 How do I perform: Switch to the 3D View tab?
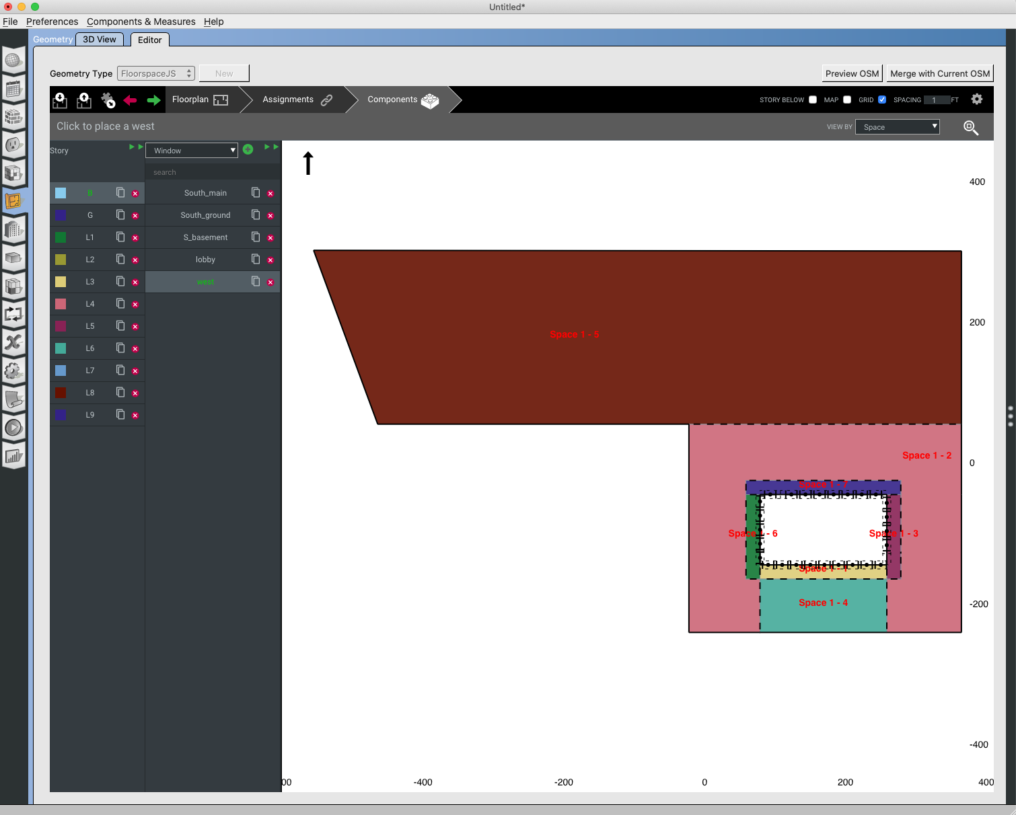click(99, 39)
